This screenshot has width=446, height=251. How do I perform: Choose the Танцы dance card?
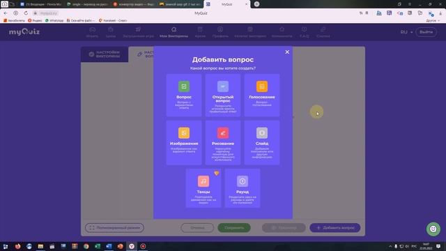(203, 188)
